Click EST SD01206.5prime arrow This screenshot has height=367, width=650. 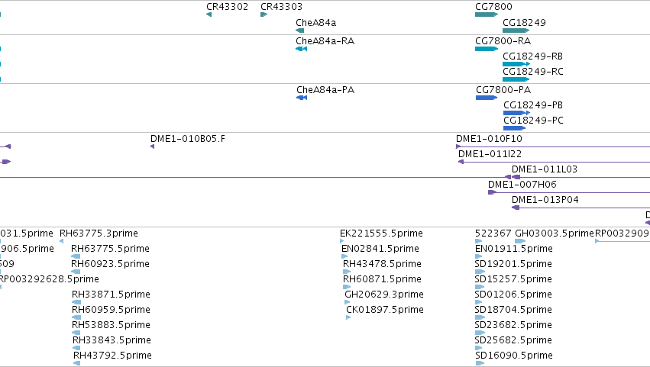(478, 302)
